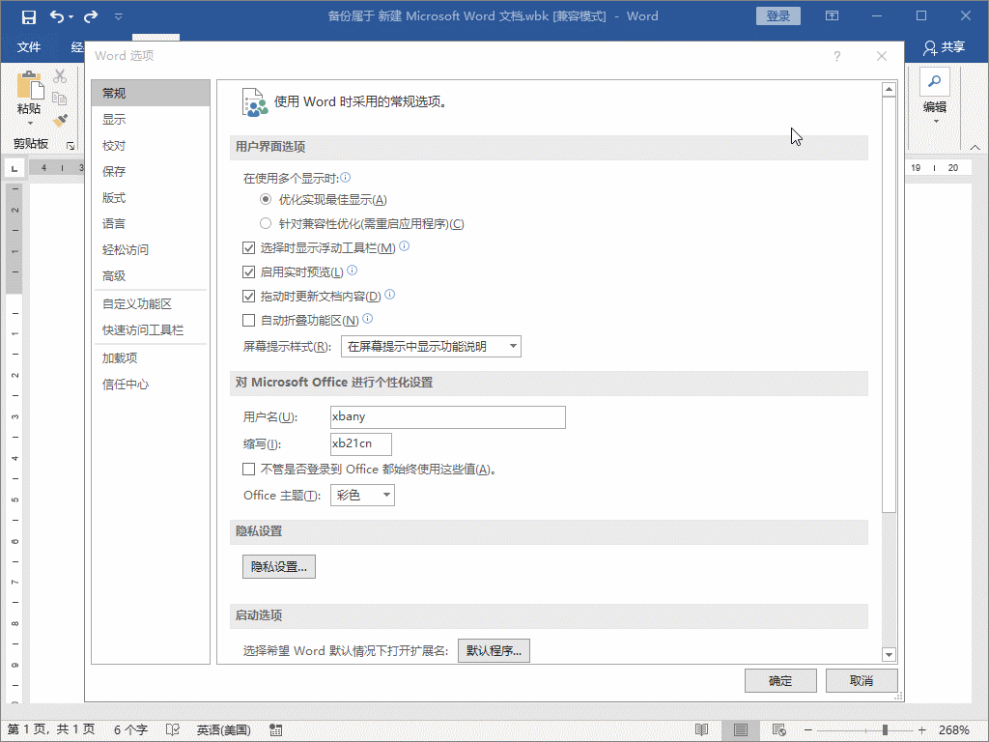Click the Save icon in title bar
This screenshot has width=989, height=742.
[x=28, y=17]
